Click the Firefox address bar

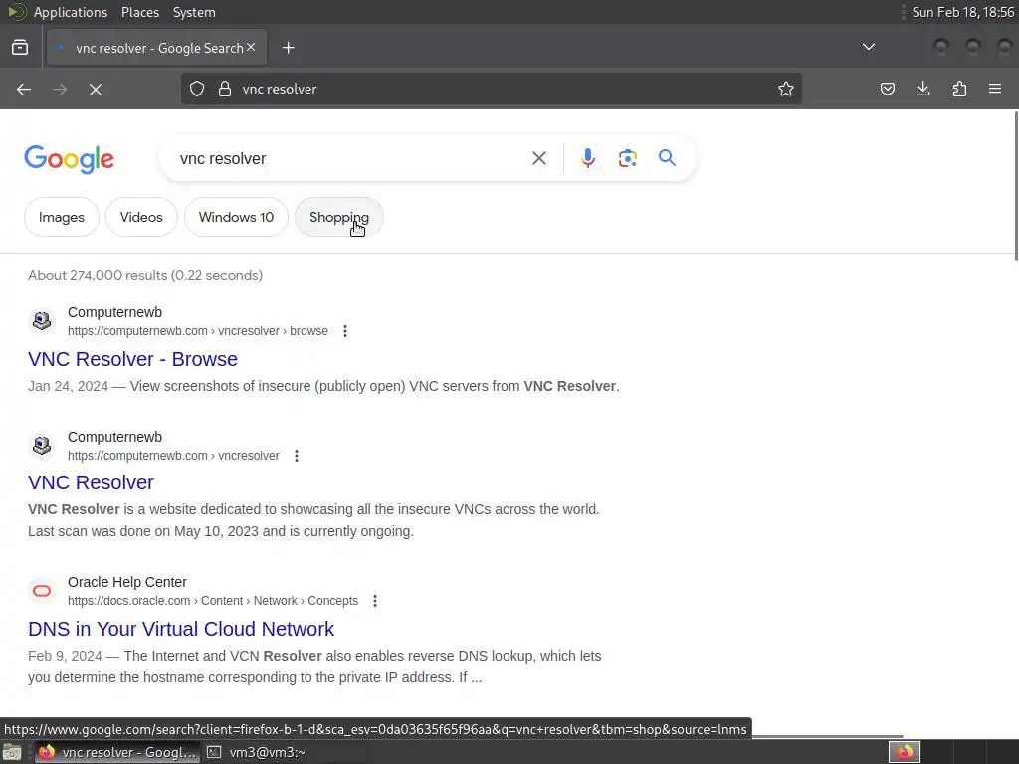pos(491,89)
